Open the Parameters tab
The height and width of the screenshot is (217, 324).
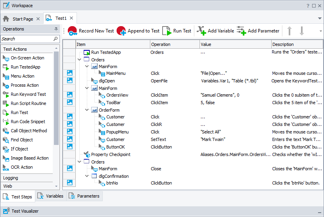coord(84,196)
